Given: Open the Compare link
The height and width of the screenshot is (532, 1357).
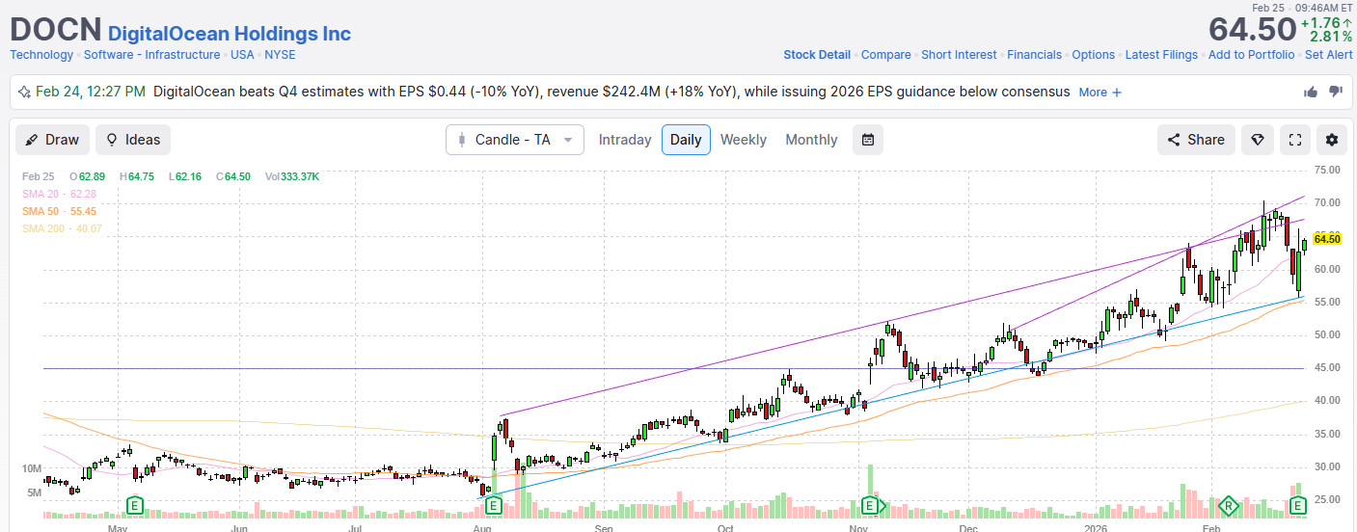Looking at the screenshot, I should click(886, 55).
